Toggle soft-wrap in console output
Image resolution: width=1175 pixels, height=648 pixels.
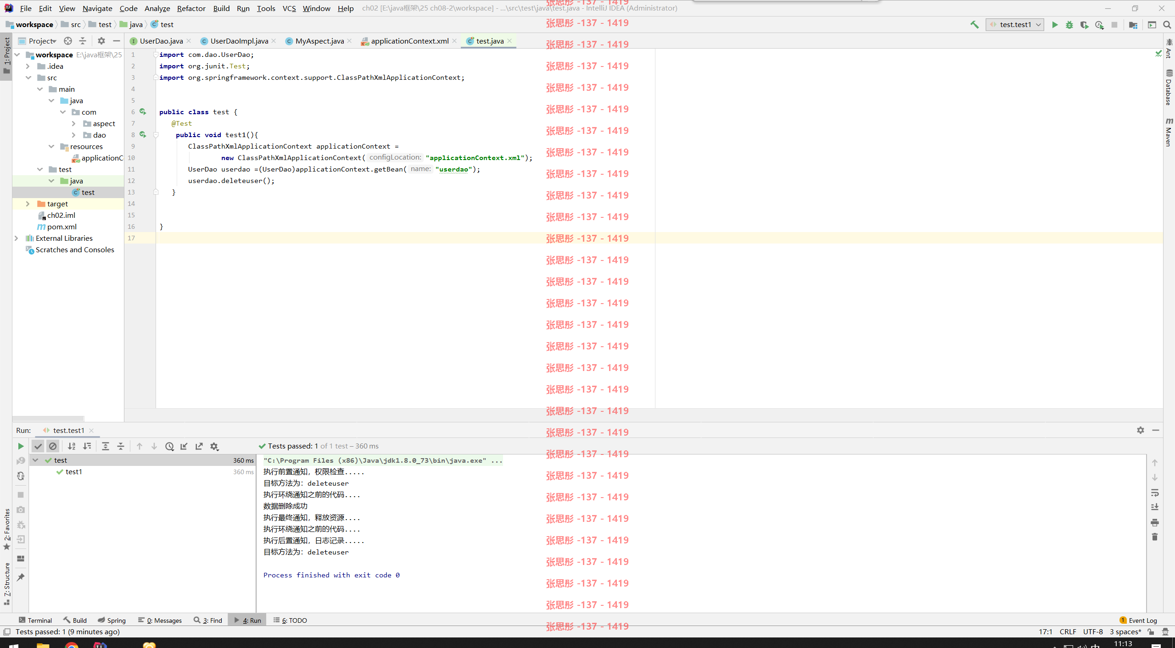coord(1155,493)
